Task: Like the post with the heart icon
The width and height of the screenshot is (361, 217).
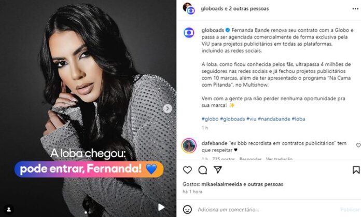Action: 187,170
